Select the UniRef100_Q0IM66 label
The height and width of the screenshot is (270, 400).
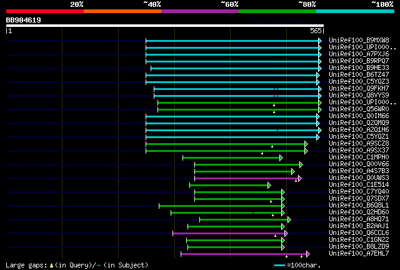359,116
